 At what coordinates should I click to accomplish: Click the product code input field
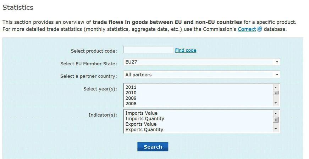click(148, 50)
